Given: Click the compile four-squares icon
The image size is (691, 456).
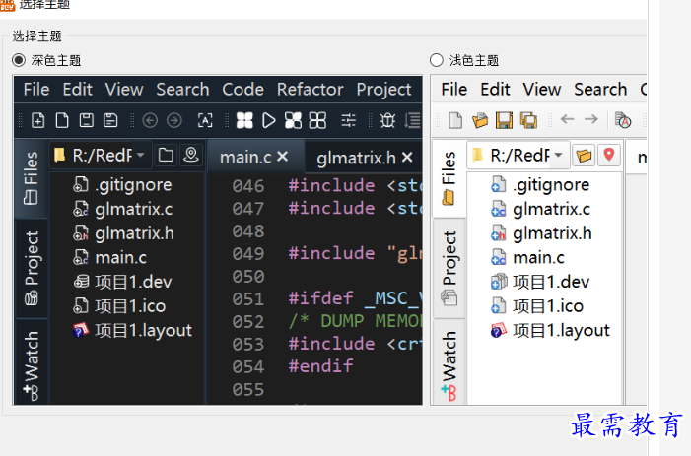Looking at the screenshot, I should pyautogui.click(x=244, y=120).
